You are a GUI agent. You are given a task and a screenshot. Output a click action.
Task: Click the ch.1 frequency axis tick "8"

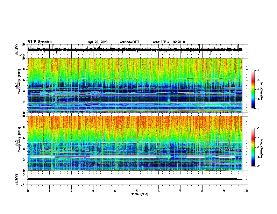click(x=24, y=69)
